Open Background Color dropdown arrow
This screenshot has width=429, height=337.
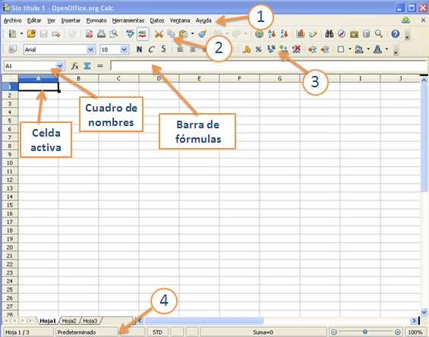[x=368, y=49]
